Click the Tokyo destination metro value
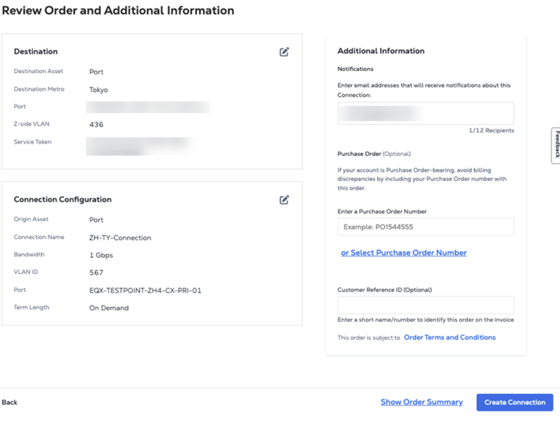The width and height of the screenshot is (560, 421). [x=99, y=90]
